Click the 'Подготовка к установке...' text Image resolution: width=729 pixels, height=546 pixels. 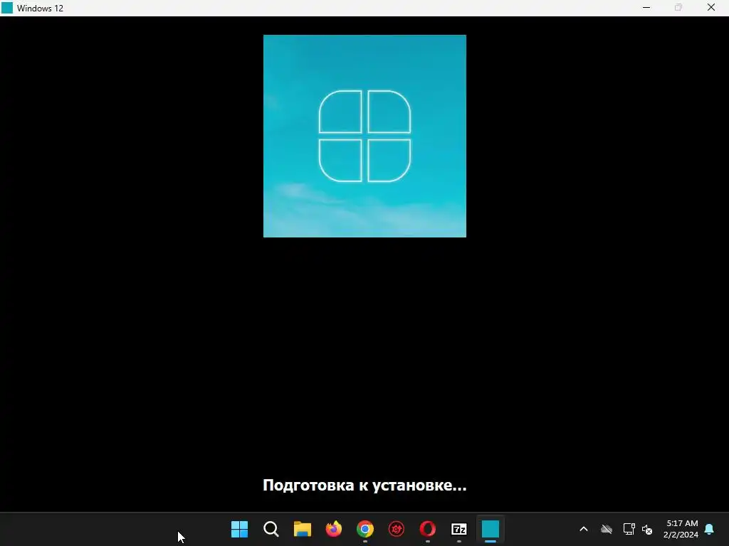tap(364, 485)
